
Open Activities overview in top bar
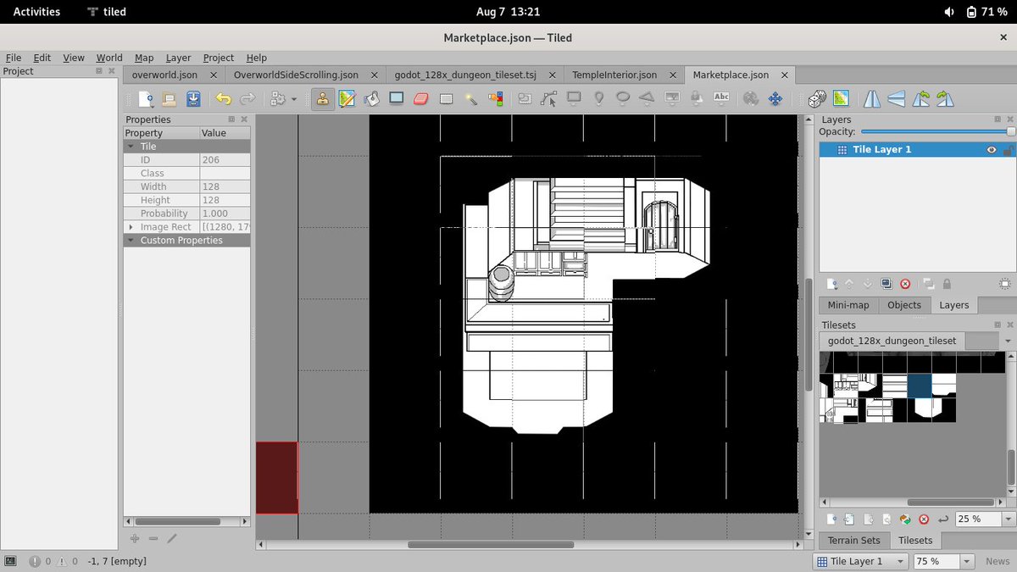(x=36, y=12)
